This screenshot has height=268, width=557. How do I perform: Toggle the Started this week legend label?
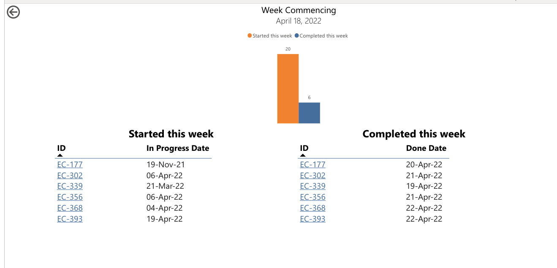tap(272, 35)
